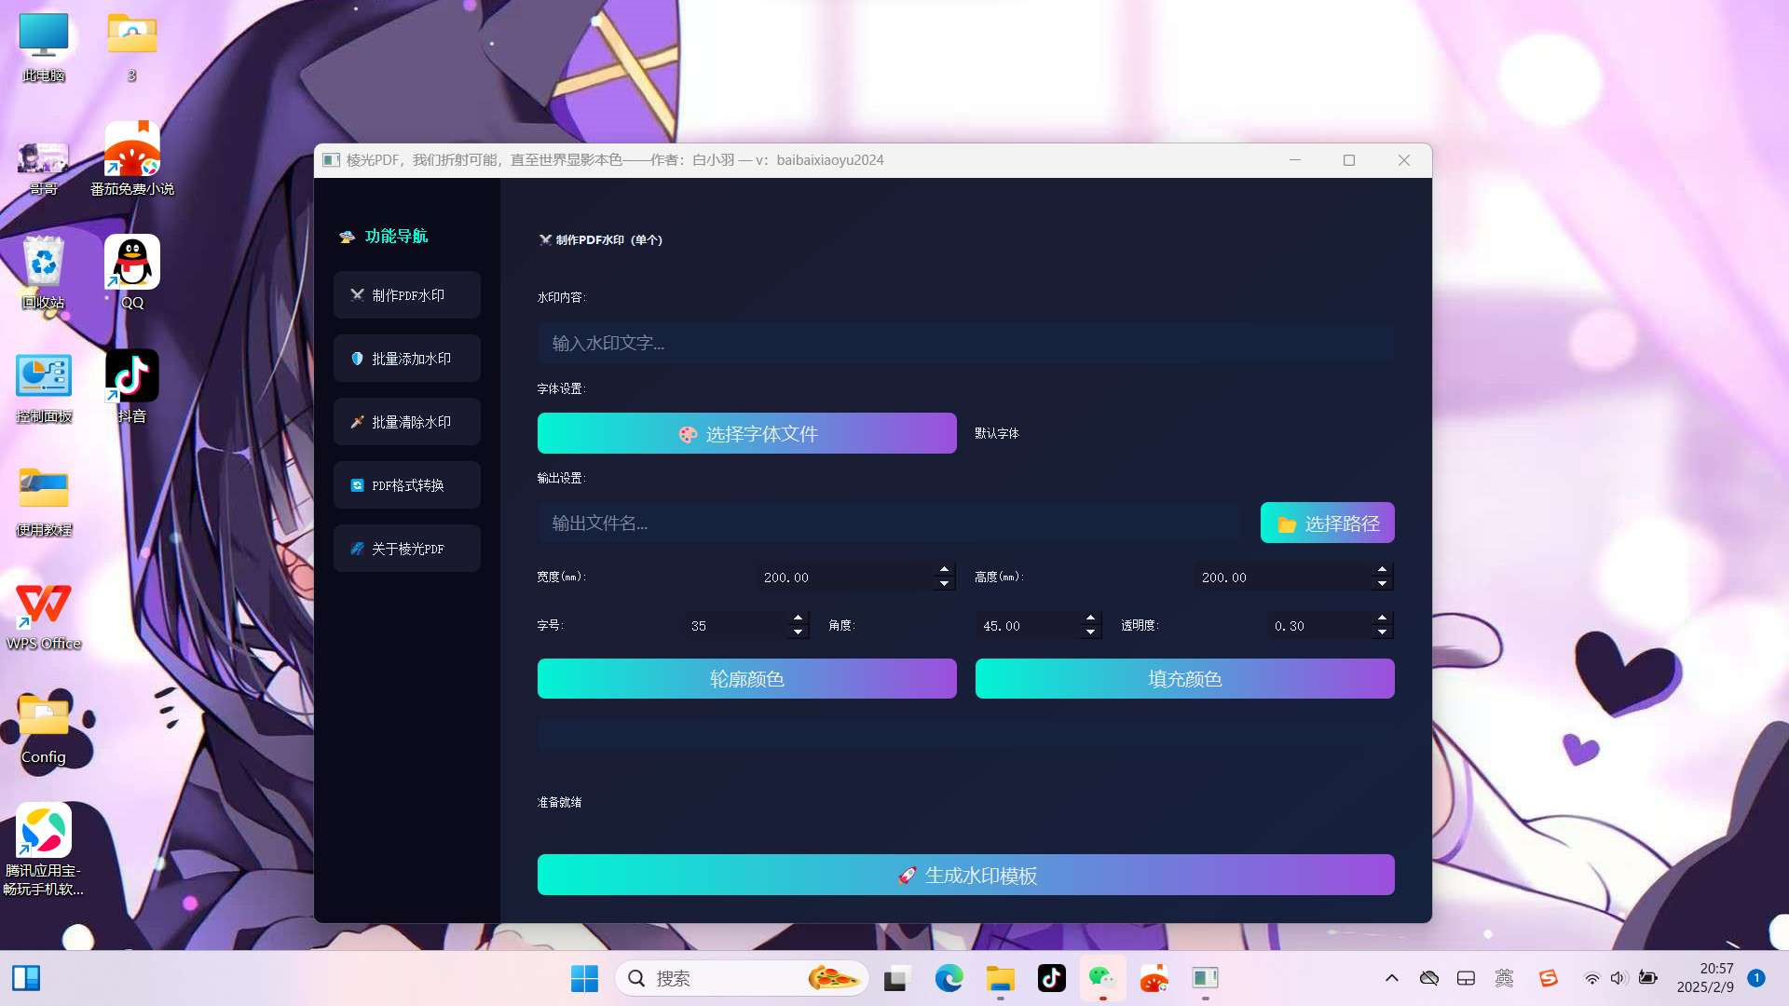Open 番茄小说 app in taskbar
The height and width of the screenshot is (1006, 1789).
click(x=1154, y=978)
